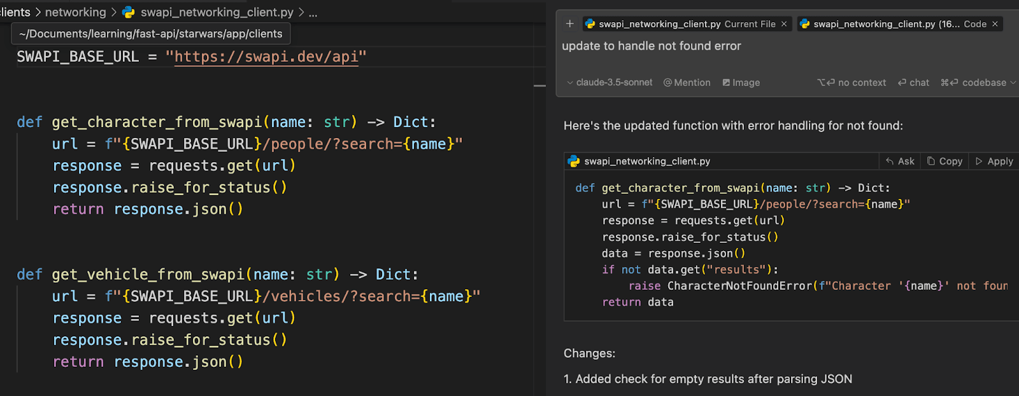Click the chat prompt input text
Viewport: 1019px width, 396px height.
[652, 46]
